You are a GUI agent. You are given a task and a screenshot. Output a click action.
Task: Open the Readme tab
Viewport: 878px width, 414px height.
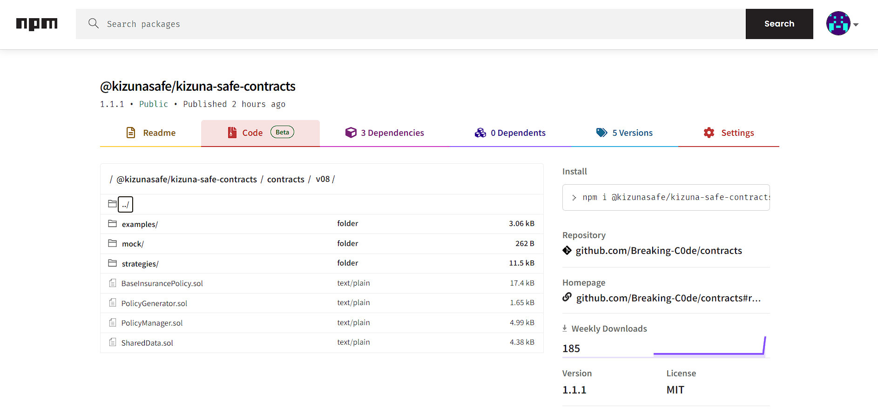(150, 133)
